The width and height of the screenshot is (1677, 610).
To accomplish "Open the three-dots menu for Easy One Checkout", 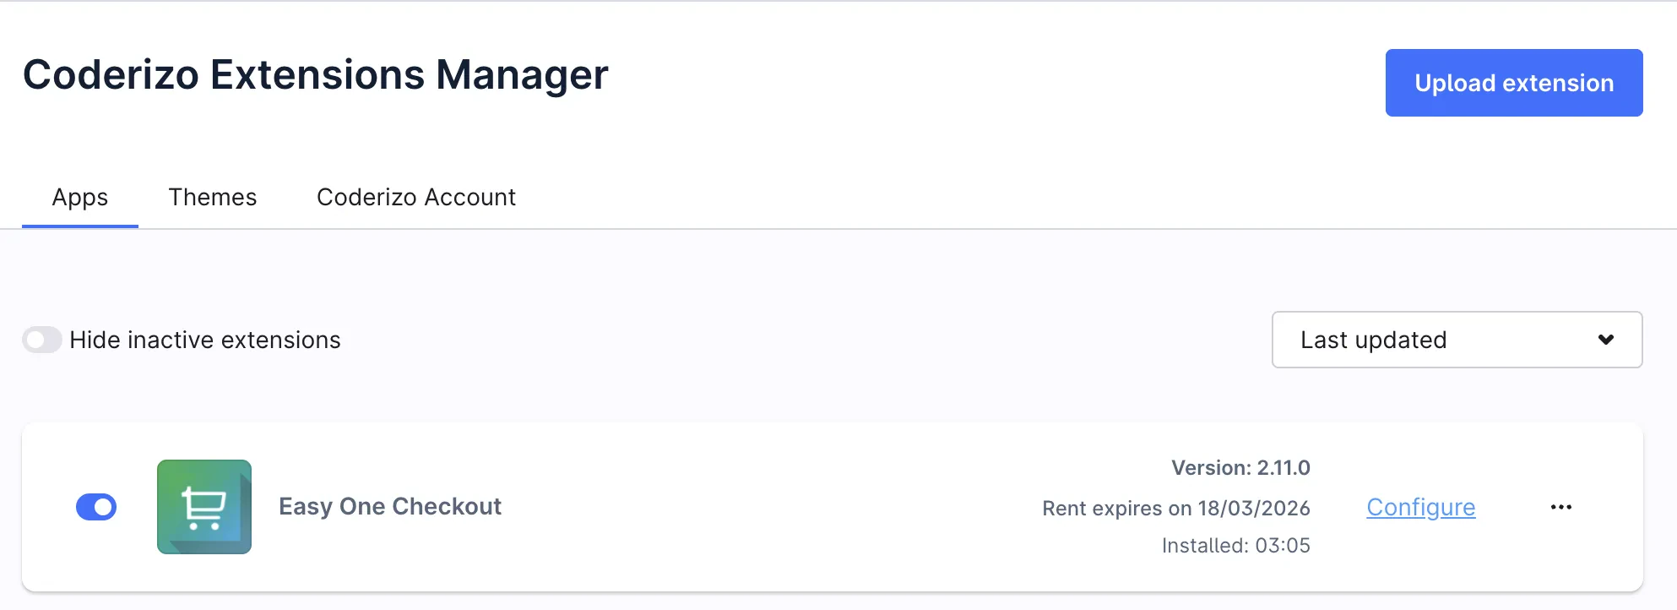I will coord(1561,507).
